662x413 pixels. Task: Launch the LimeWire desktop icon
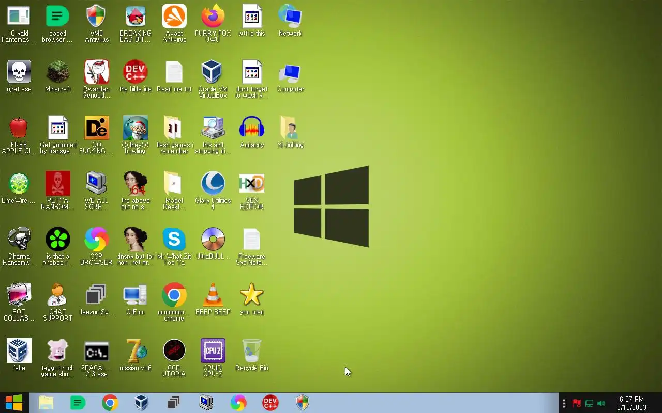[19, 184]
